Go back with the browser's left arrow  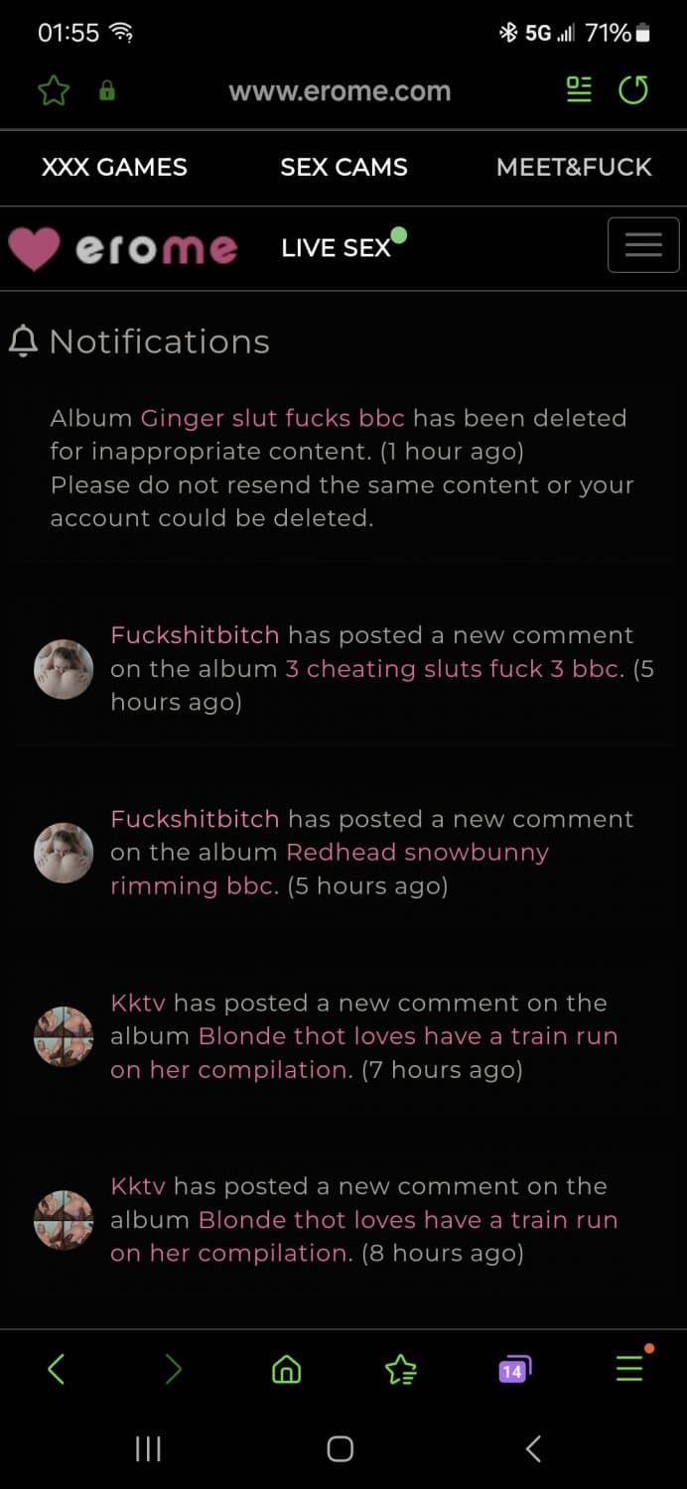pos(57,1370)
